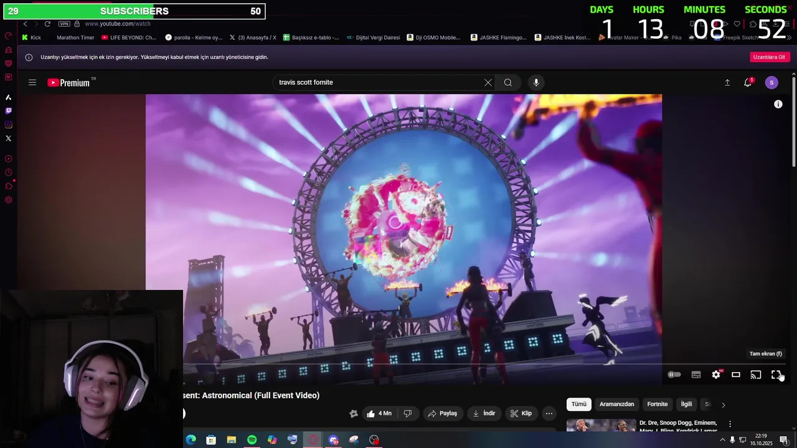797x448 pixels.
Task: Open File Explorer from taskbar
Action: (232, 440)
